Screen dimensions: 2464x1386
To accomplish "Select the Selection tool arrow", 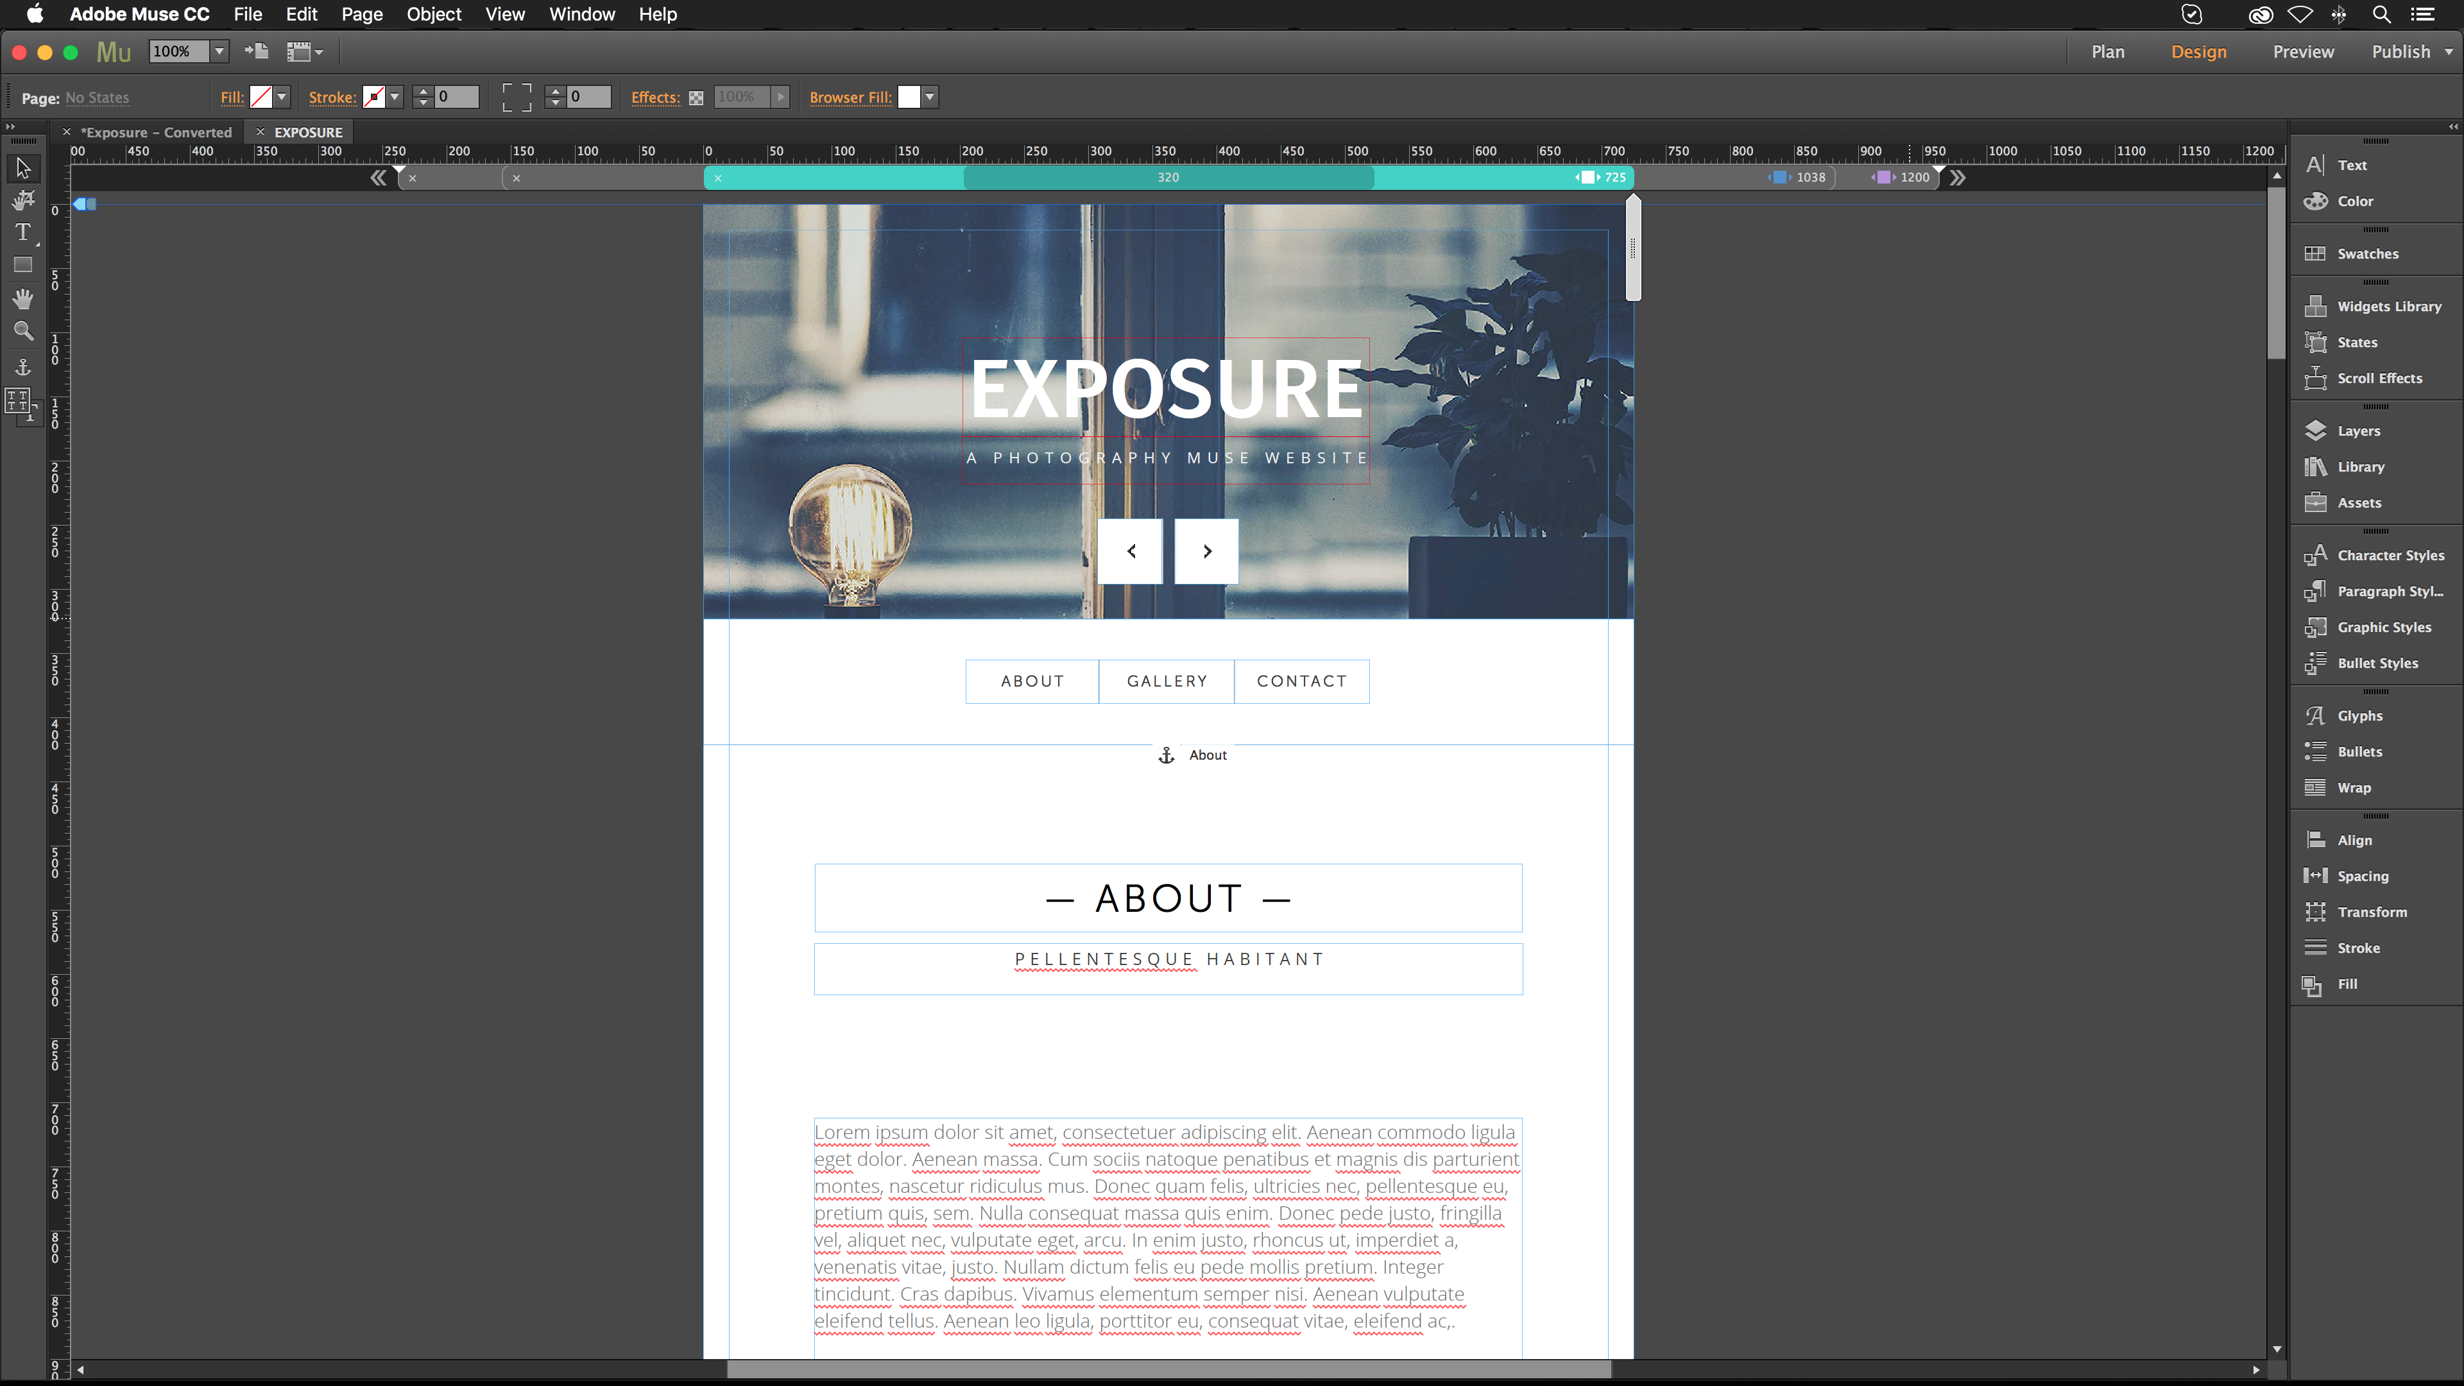I will 23,168.
